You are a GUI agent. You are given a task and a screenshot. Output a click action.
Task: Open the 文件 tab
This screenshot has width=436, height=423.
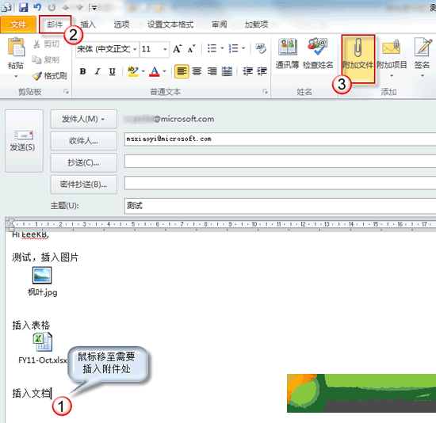[18, 25]
